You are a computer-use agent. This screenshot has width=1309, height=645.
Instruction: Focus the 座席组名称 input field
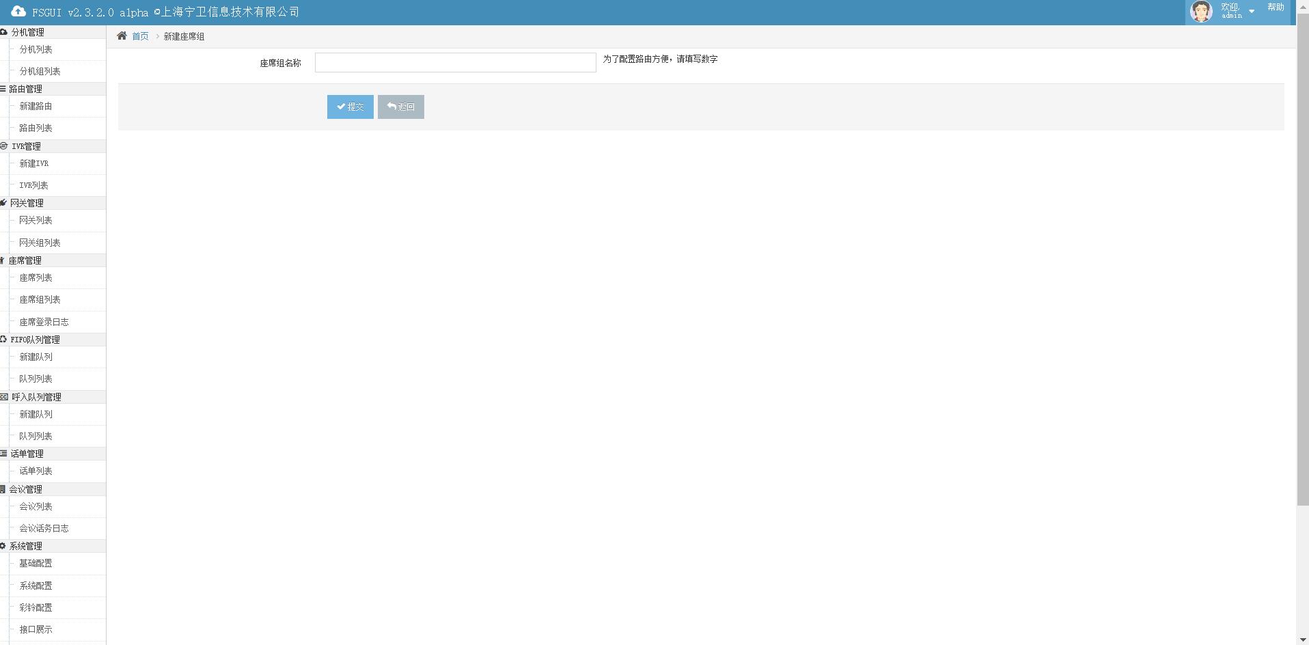click(455, 63)
